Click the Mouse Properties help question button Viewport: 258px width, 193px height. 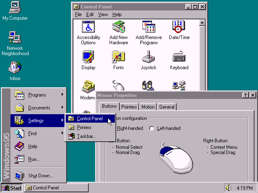tap(245, 95)
